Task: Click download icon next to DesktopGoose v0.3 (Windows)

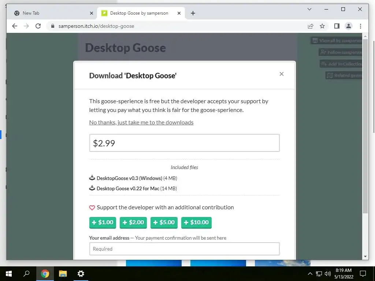Action: (x=92, y=178)
